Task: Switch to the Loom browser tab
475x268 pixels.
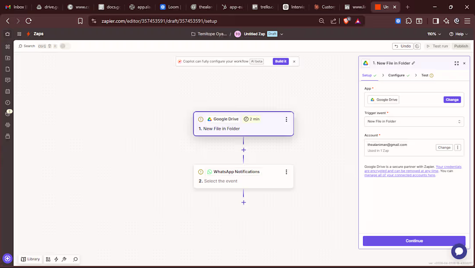Action: (171, 7)
